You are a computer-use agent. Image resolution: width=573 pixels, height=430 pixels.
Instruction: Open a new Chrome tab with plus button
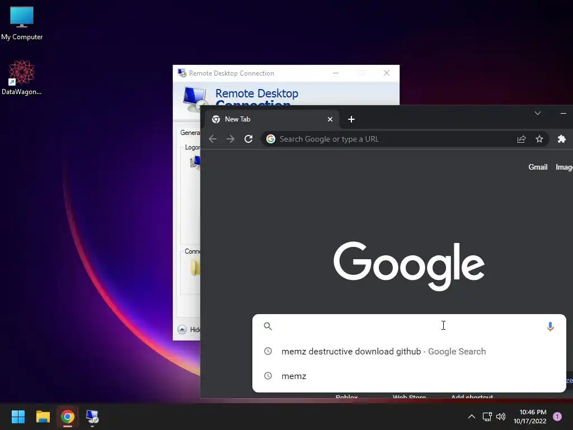click(x=351, y=119)
